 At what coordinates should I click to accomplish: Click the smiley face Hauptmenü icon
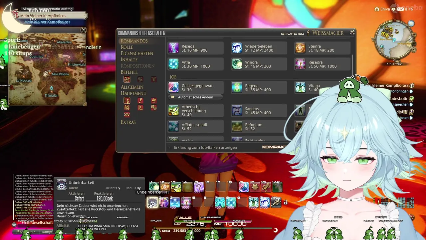click(x=153, y=107)
